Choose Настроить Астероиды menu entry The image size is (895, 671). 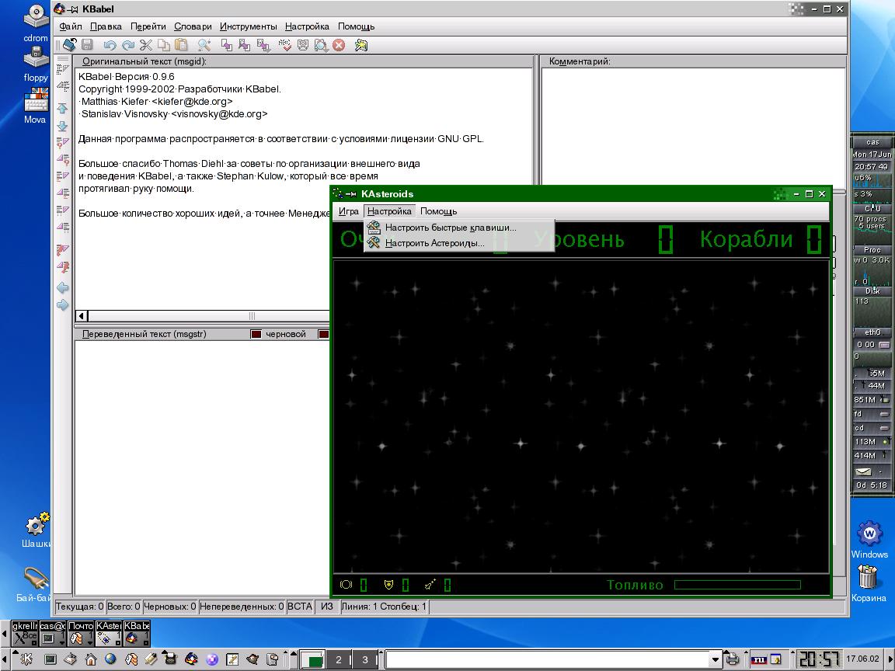tap(434, 243)
